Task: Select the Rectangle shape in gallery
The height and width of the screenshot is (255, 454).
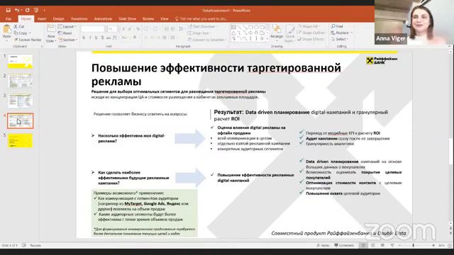Action: [x=250, y=27]
